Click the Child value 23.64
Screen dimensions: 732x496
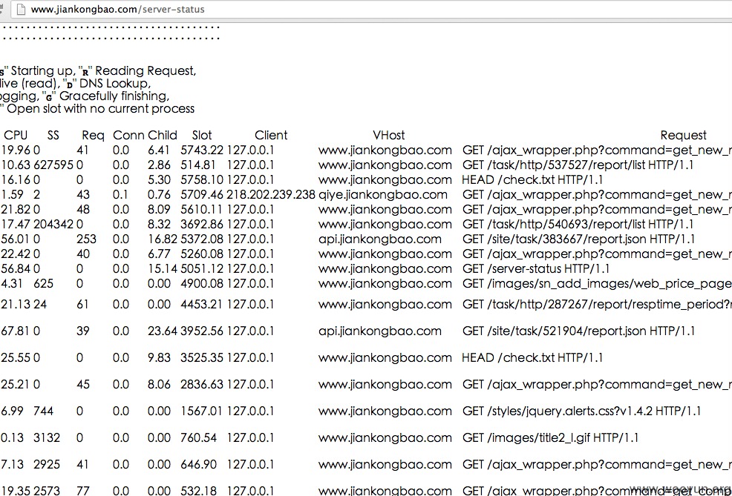pyautogui.click(x=163, y=331)
